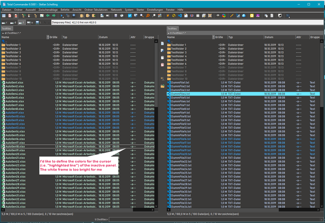This screenshot has height=223, width=325.
Task: Select DummFile16.txt in right panel
Action: coord(243,139)
